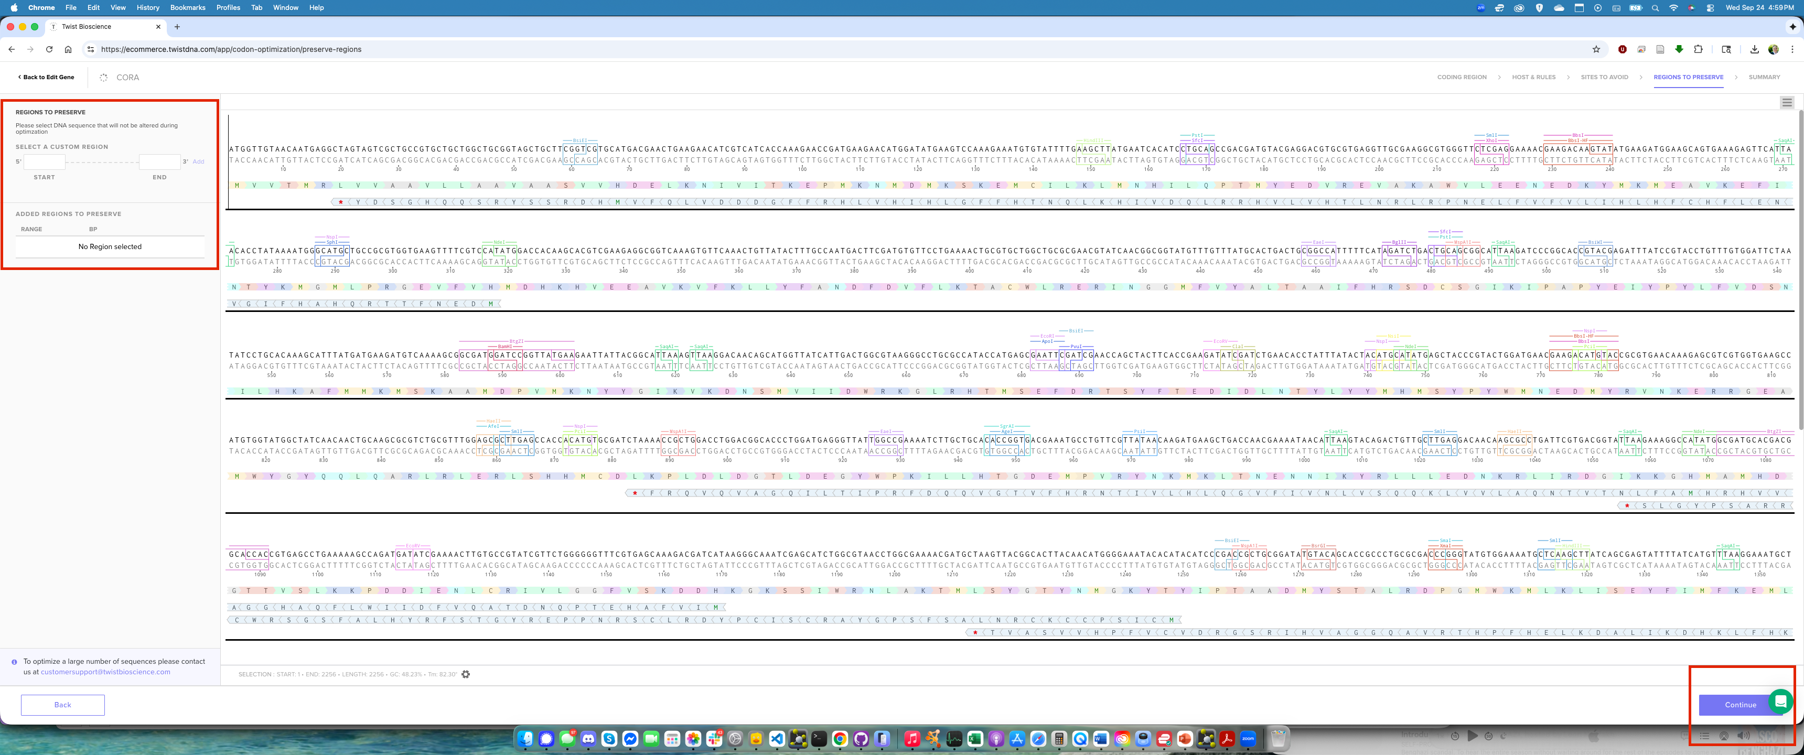Click the browser back arrow
Viewport: 1804px width, 755px height.
coord(11,49)
